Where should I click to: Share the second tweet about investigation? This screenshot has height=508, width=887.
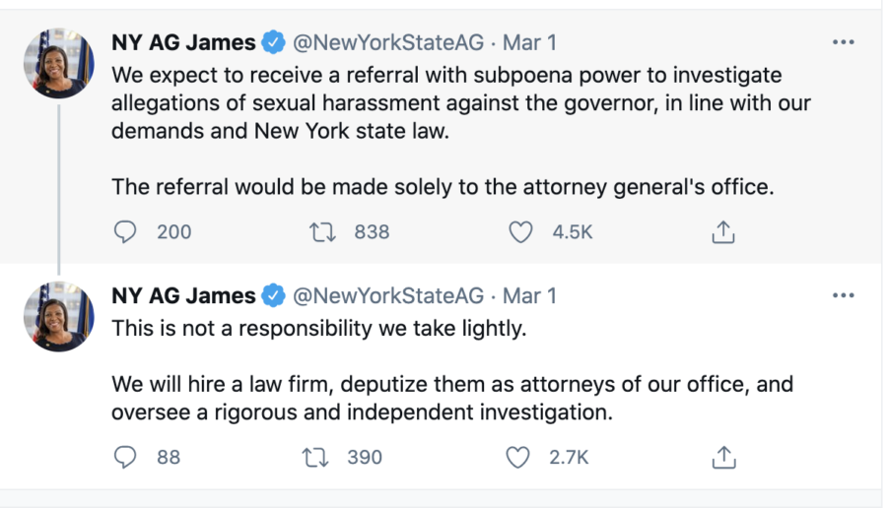[x=723, y=458]
